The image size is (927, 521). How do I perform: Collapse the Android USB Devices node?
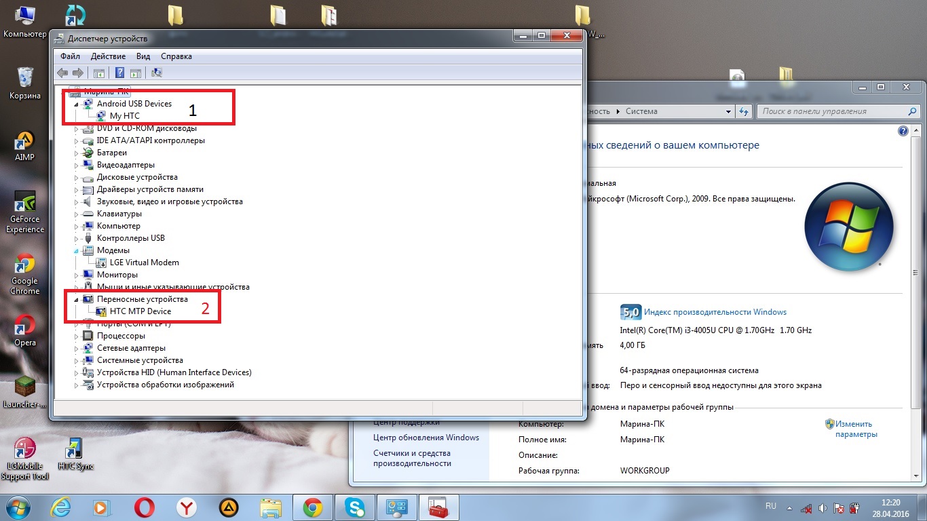click(x=77, y=104)
